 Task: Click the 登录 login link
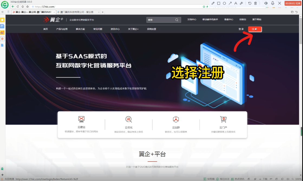pyautogui.click(x=241, y=29)
